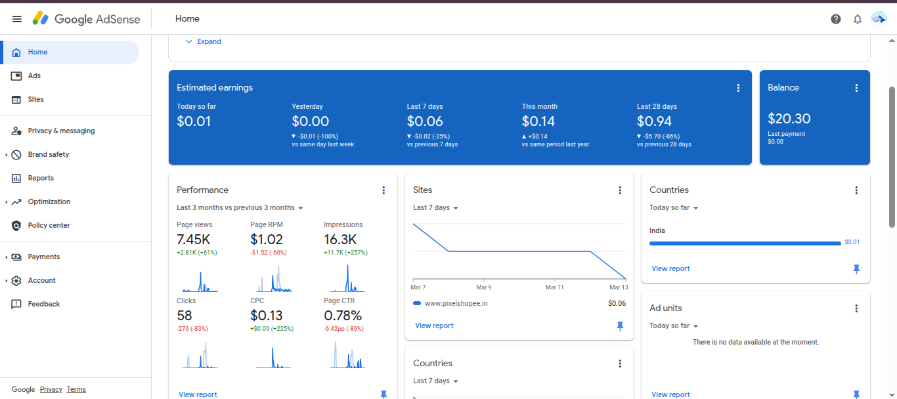This screenshot has height=399, width=897.
Task: Open Ad units card options menu
Action: [x=856, y=308]
